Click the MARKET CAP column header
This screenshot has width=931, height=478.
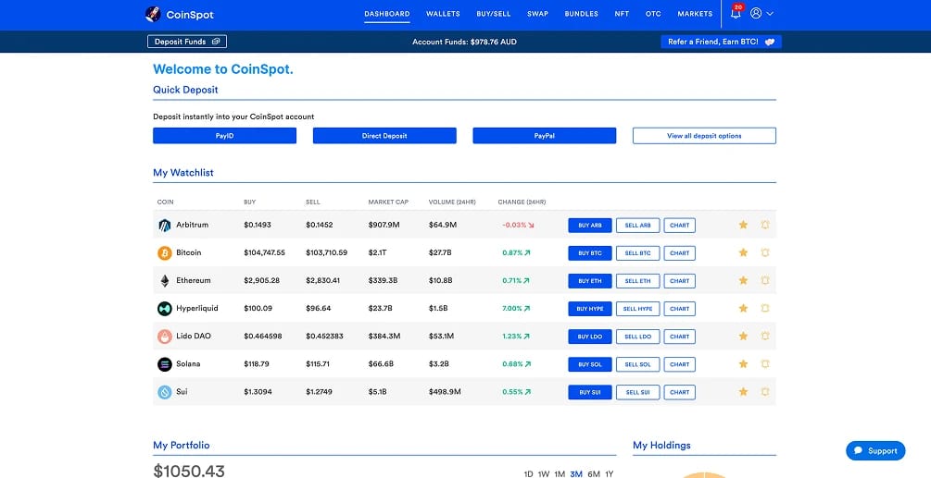[388, 202]
